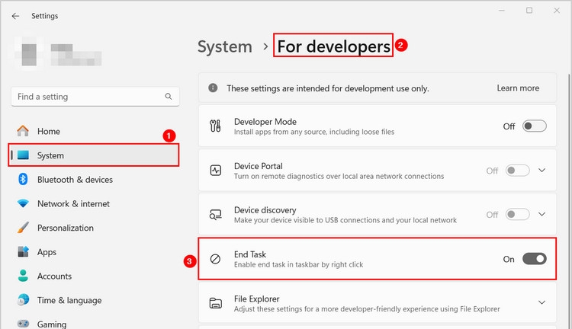Image resolution: width=572 pixels, height=329 pixels.
Task: Turn off the End Task toggle
Action: click(x=535, y=259)
